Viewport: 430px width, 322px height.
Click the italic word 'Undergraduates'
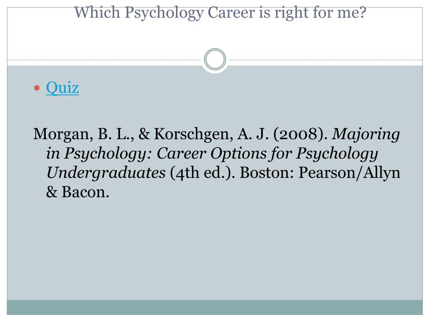coord(106,173)
